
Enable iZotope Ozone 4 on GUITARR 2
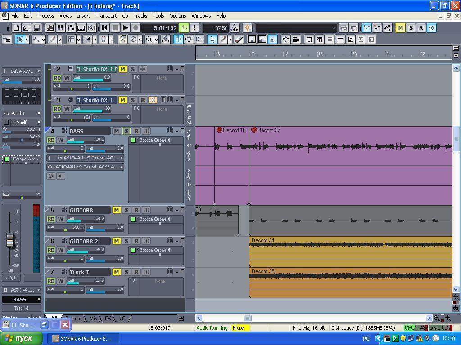[133, 250]
